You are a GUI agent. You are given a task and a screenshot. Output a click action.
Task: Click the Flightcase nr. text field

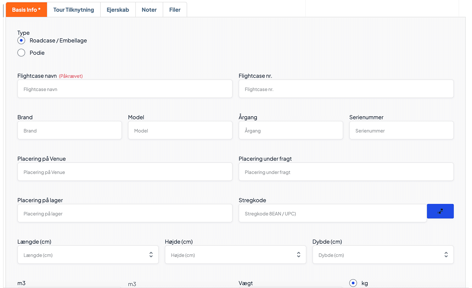coord(346,89)
